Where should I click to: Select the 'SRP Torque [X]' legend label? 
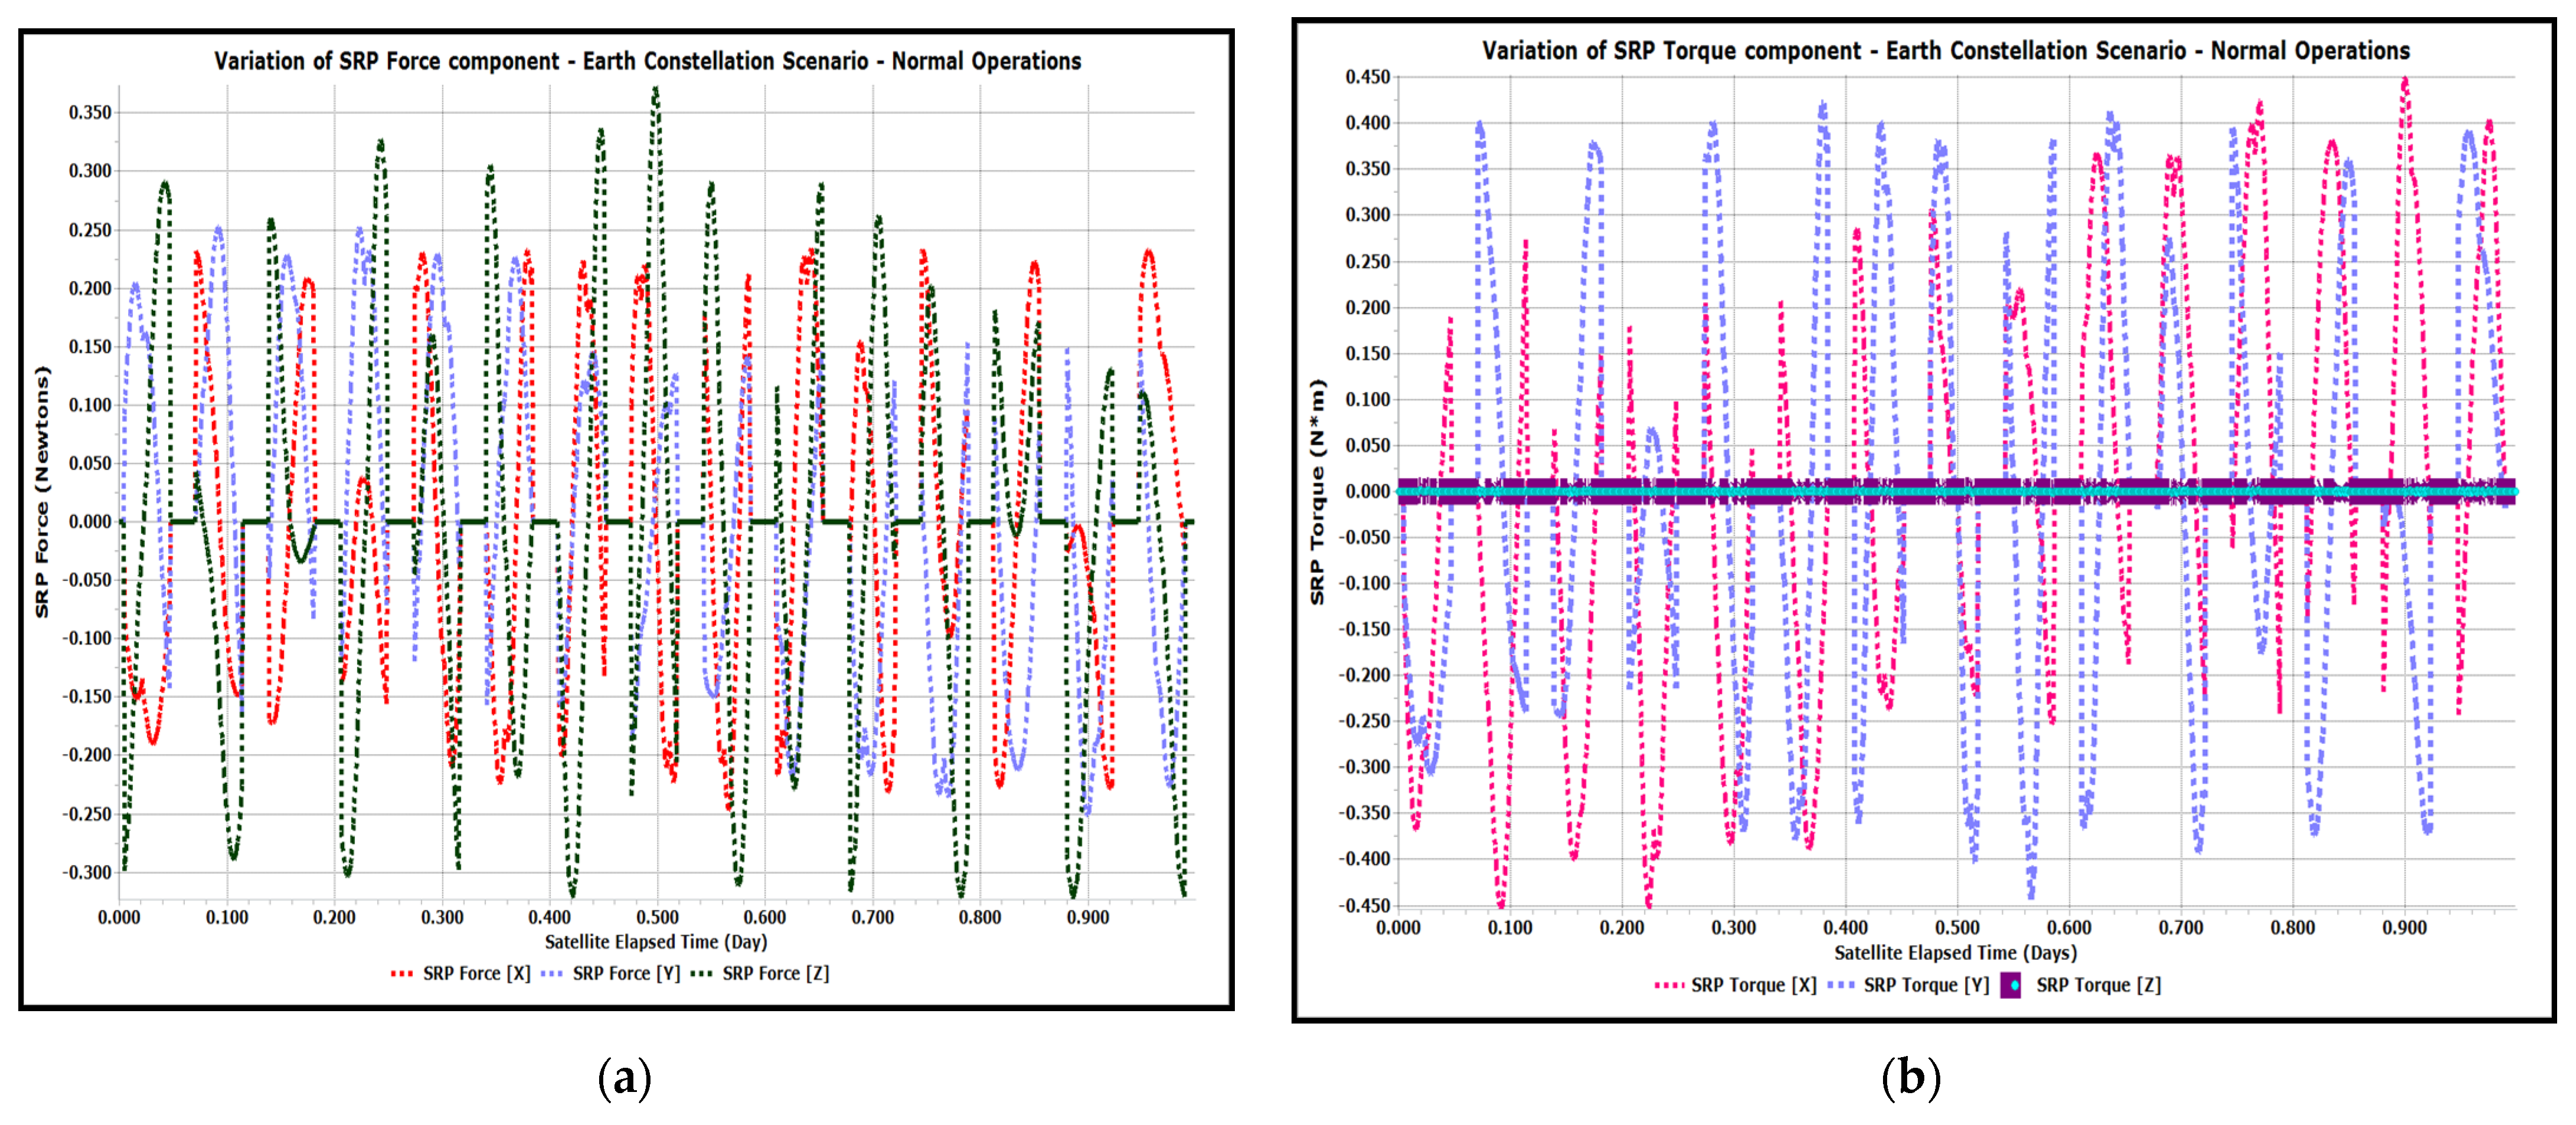[x=1753, y=985]
